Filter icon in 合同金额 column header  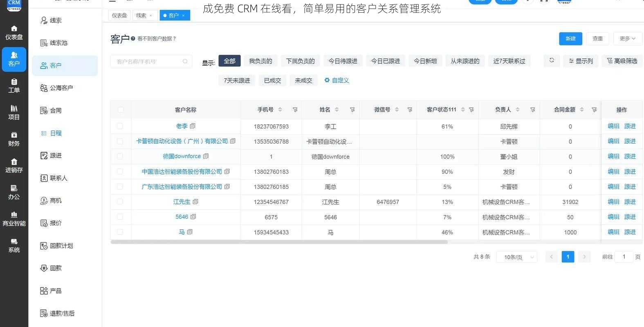594,110
